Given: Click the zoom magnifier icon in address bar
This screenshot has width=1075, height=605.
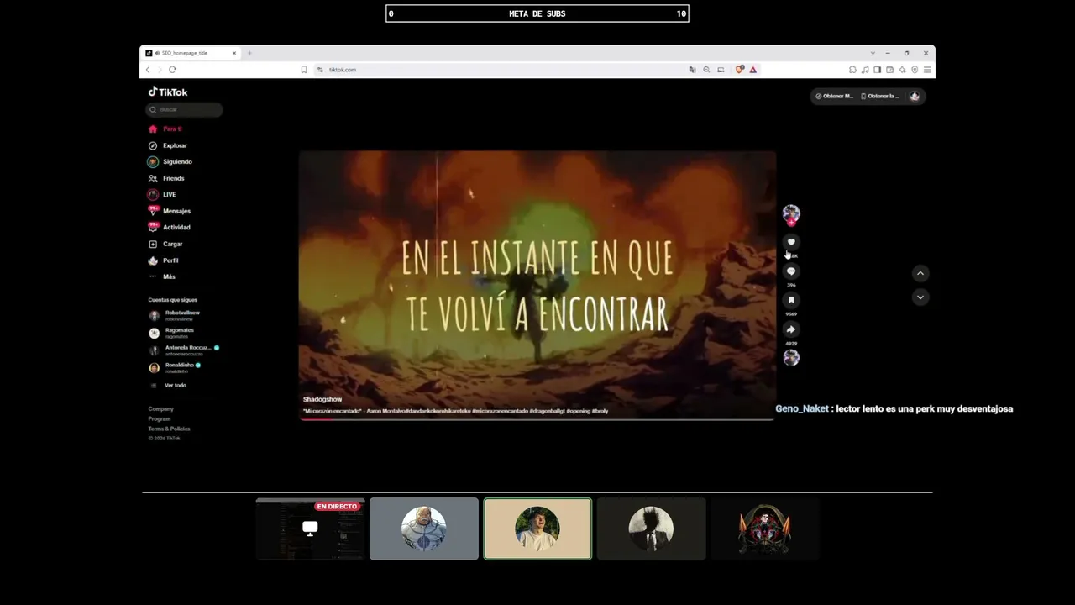Looking at the screenshot, I should pyautogui.click(x=706, y=70).
